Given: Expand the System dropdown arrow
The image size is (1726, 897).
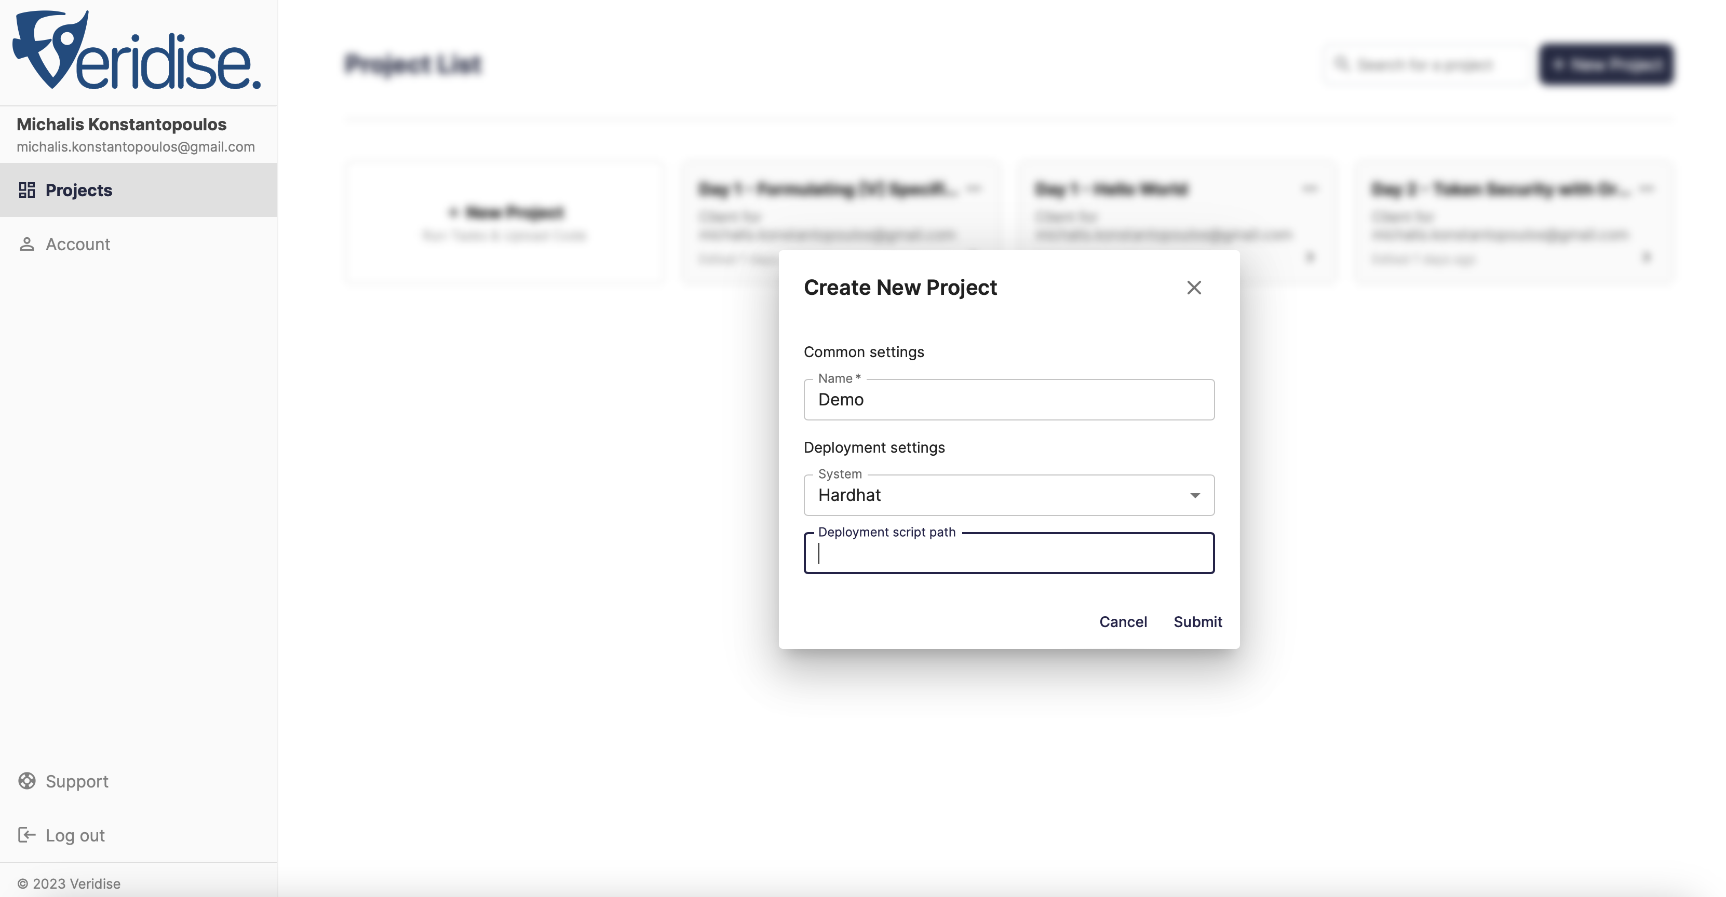Looking at the screenshot, I should click(x=1195, y=496).
